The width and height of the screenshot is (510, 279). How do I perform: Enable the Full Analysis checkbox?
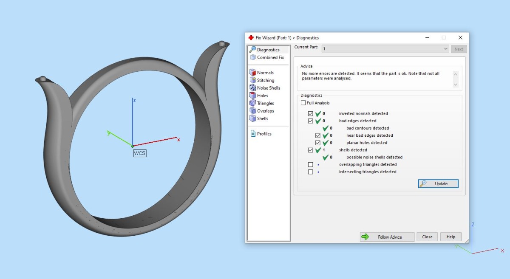tap(303, 103)
